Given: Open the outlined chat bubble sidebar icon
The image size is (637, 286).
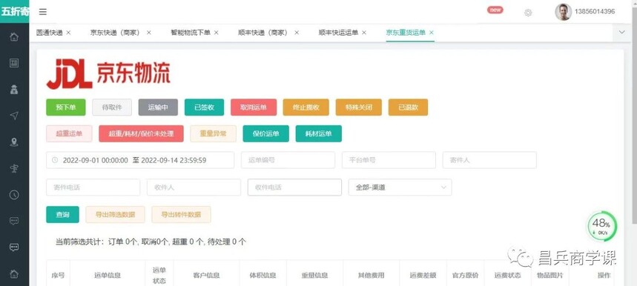Looking at the screenshot, I should click(x=14, y=221).
